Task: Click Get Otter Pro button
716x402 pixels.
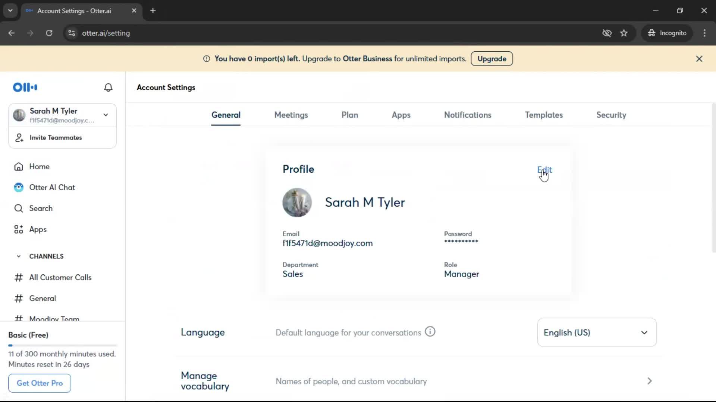Action: click(40, 383)
